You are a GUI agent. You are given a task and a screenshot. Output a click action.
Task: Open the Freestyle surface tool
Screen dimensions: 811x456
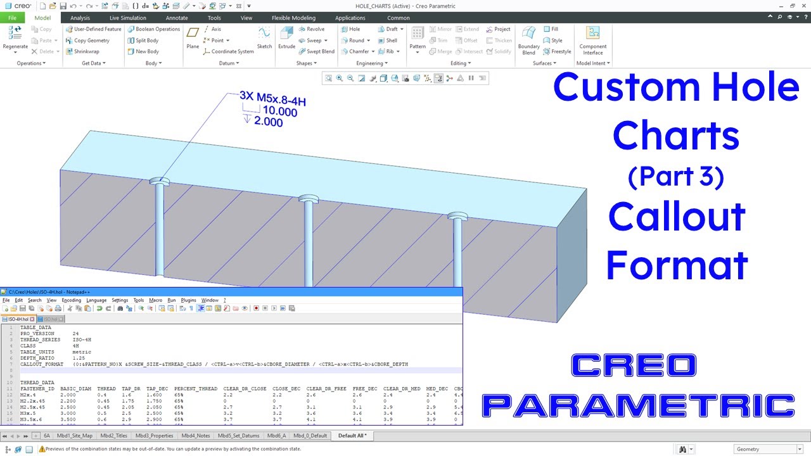[557, 52]
